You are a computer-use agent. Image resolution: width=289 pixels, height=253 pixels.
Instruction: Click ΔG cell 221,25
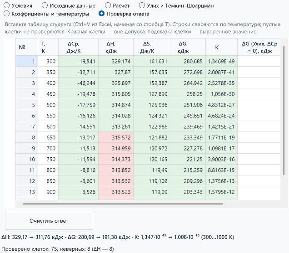[x=188, y=159]
